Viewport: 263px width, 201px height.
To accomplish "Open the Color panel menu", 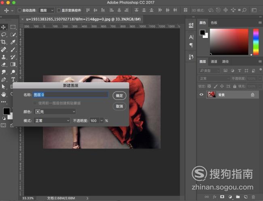I will (260, 23).
